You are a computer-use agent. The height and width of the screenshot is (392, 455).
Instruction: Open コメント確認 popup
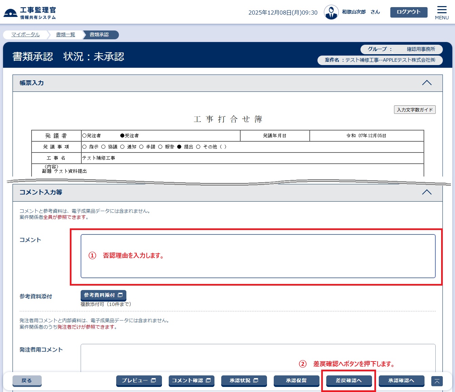point(191,381)
